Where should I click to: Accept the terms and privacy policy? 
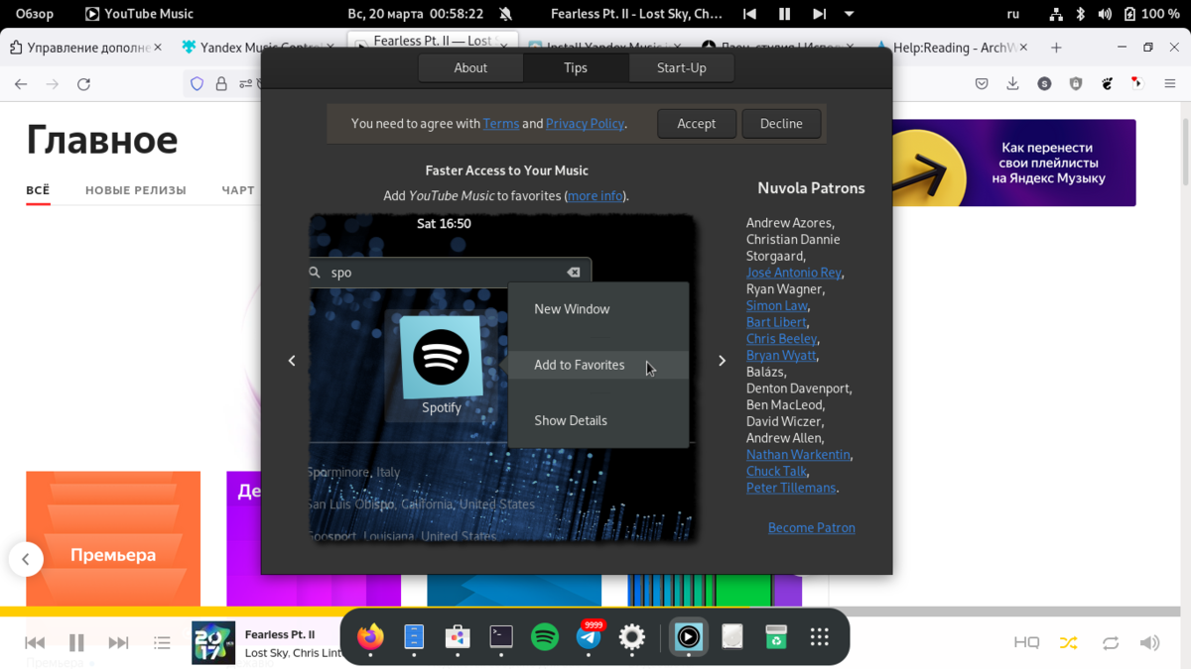click(697, 123)
